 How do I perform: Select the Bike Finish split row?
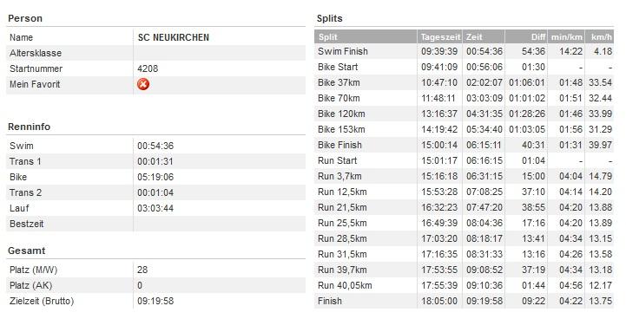465,145
